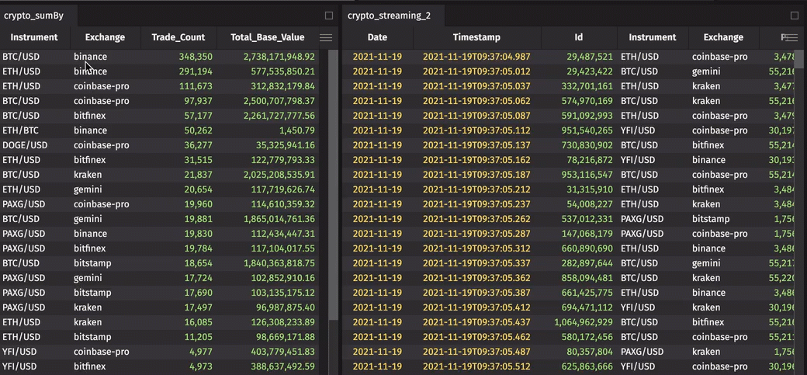Maximize the crypto_streaming_2 panel

click(794, 16)
